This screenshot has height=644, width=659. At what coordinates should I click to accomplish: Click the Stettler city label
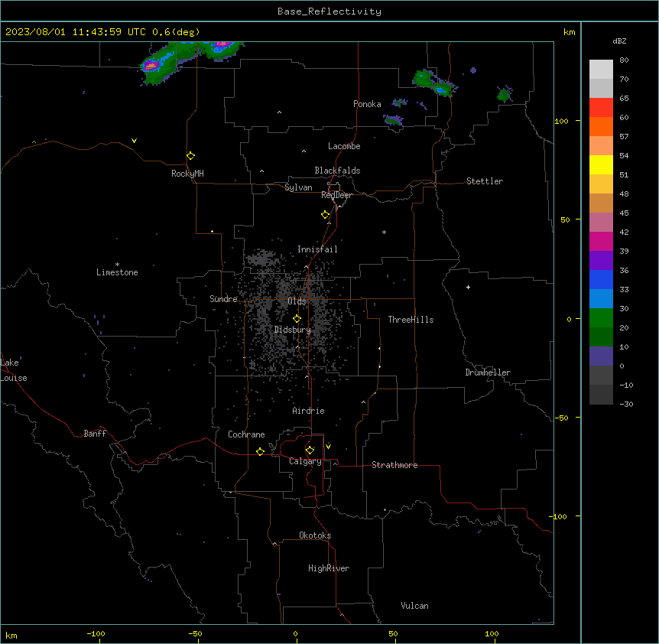[x=485, y=181]
